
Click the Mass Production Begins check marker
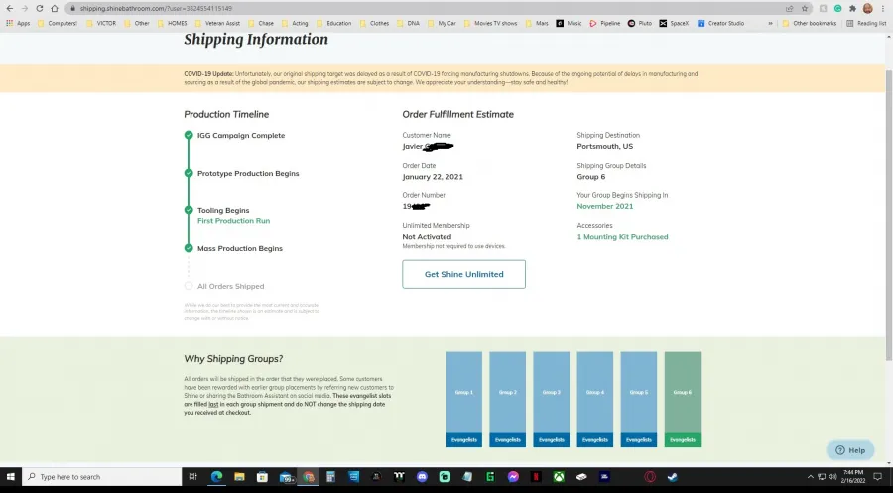[189, 248]
